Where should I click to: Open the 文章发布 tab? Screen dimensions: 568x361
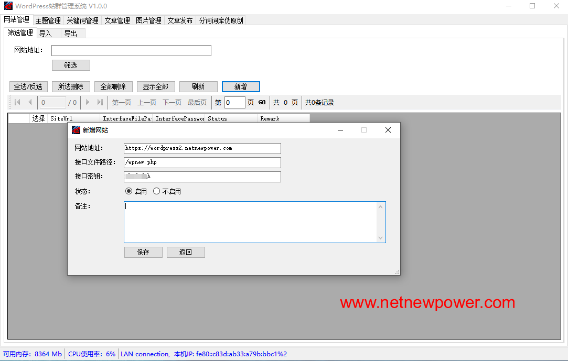pos(180,20)
